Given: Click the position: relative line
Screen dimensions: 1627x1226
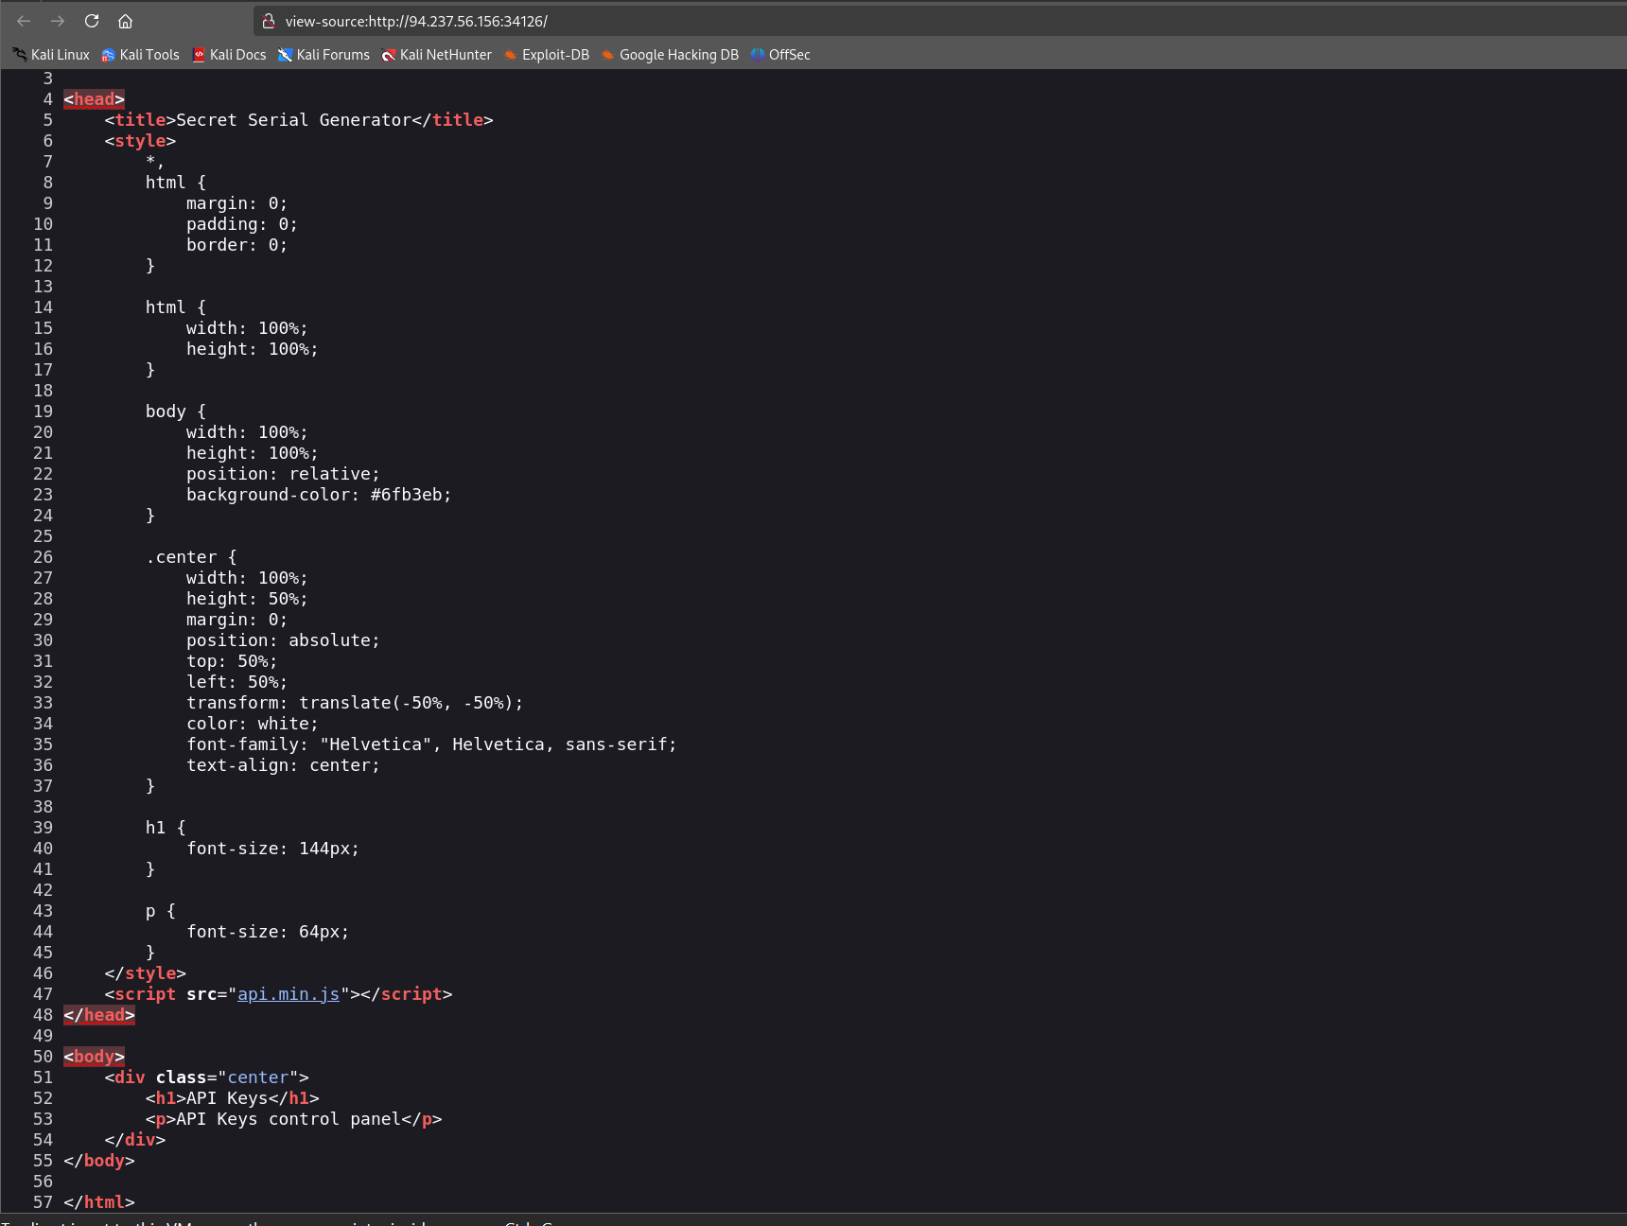Looking at the screenshot, I should click(283, 474).
